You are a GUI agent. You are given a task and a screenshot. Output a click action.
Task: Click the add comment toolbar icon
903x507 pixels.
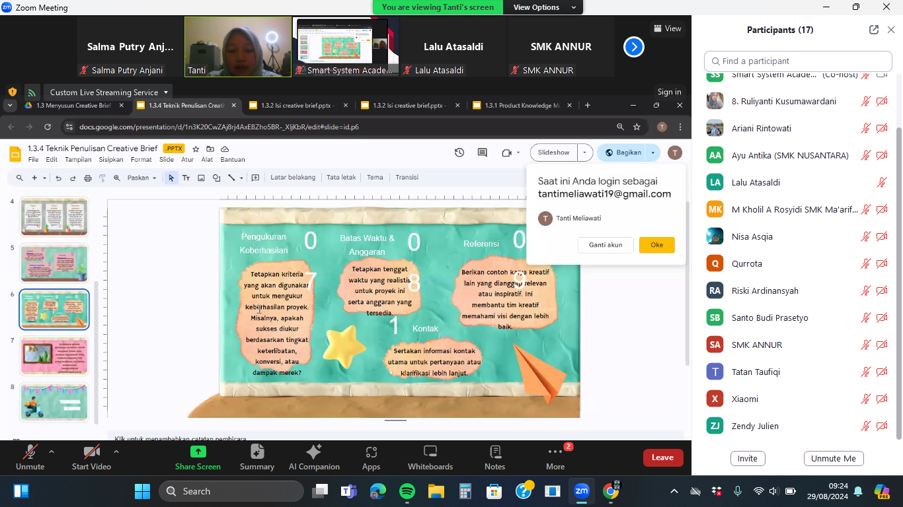tap(255, 178)
